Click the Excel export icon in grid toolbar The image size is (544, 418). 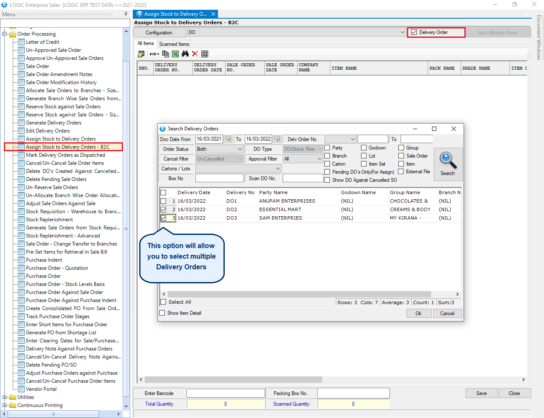point(175,54)
